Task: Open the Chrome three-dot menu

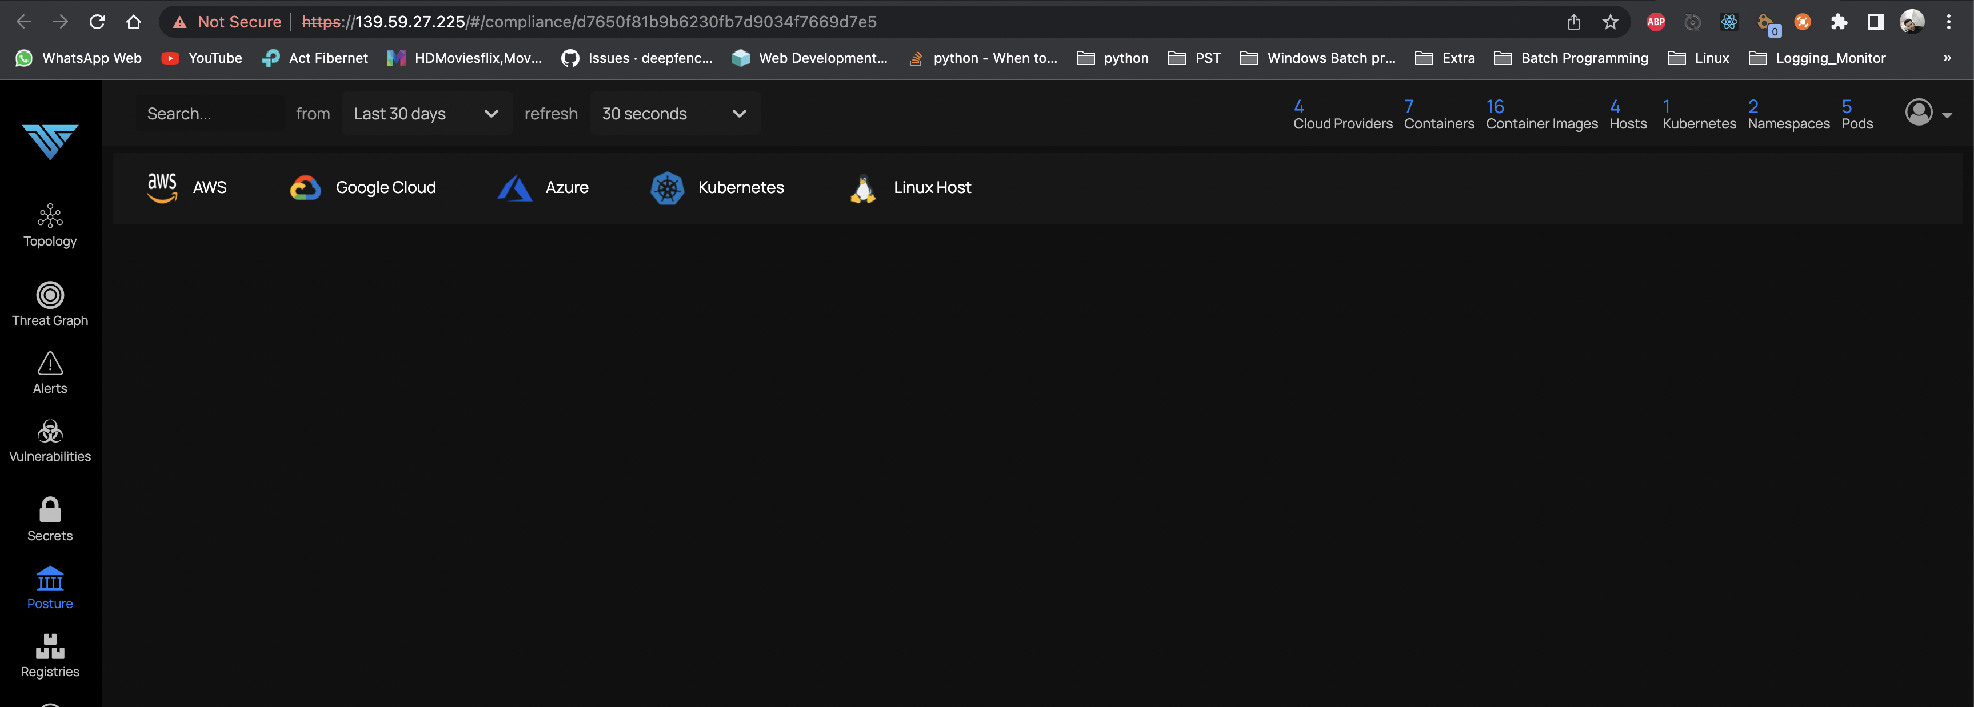Action: click(1949, 22)
